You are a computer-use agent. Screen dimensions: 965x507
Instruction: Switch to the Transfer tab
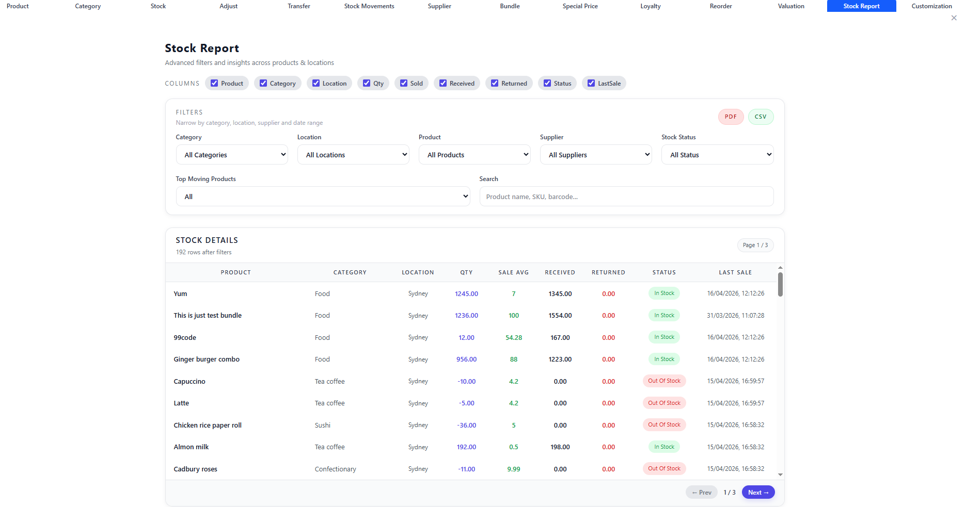coord(299,6)
